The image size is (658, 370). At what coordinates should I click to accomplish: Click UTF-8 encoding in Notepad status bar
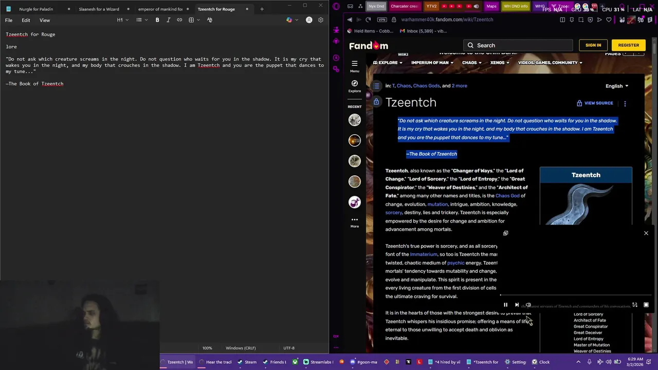point(289,348)
